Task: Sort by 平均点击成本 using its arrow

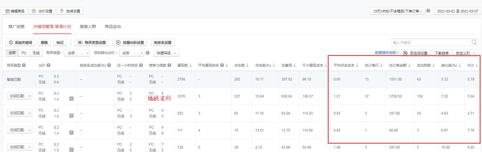Action: (357, 65)
